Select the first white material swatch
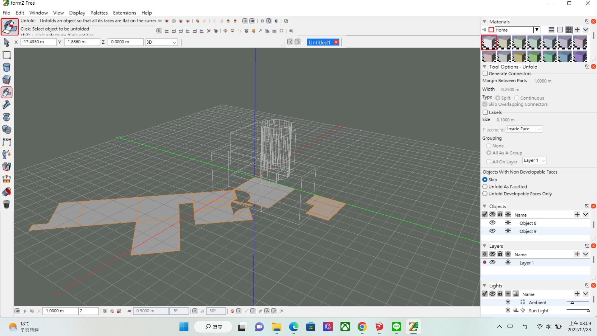 (x=489, y=42)
